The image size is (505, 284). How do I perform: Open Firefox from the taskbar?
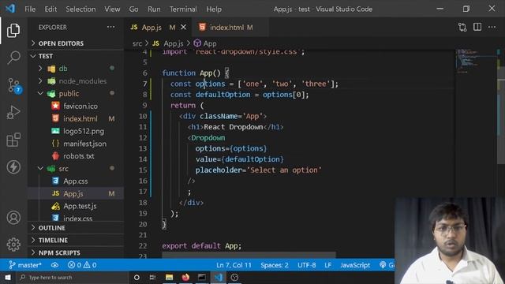click(x=185, y=277)
